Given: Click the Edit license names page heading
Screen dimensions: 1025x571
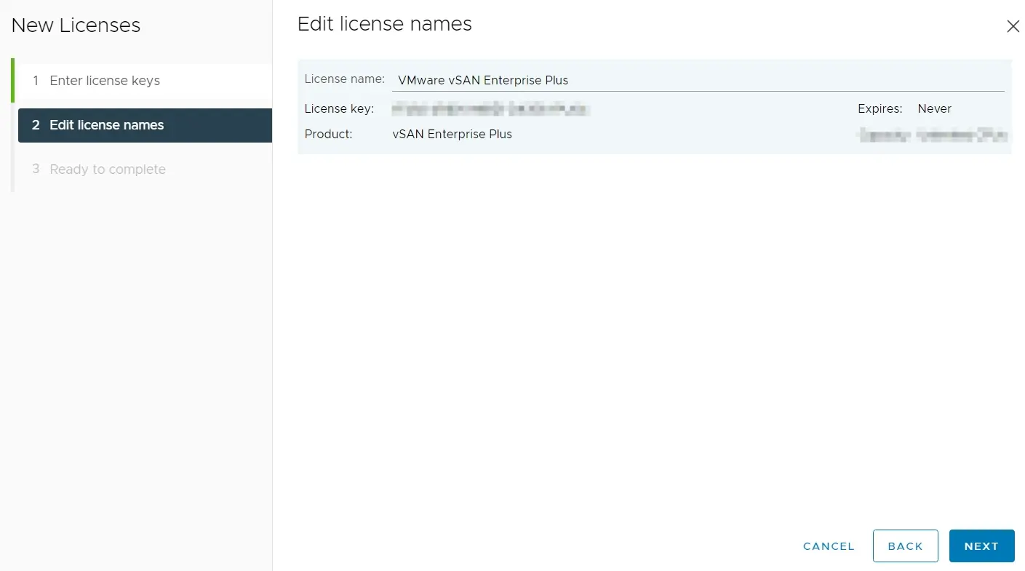Looking at the screenshot, I should click(384, 24).
